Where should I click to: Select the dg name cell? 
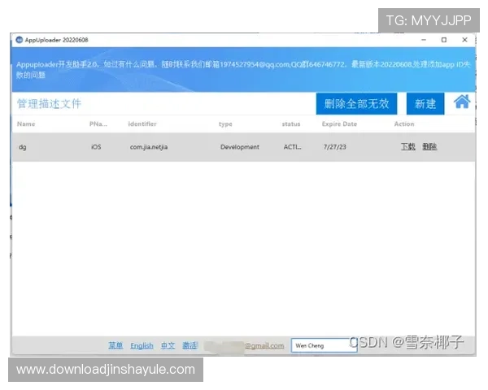point(23,147)
